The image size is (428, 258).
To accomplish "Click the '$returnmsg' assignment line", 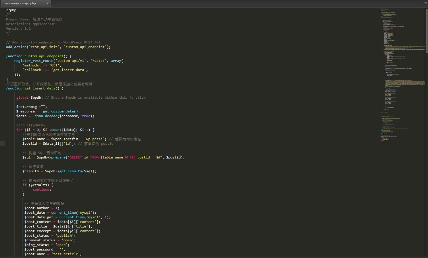I will (31, 107).
